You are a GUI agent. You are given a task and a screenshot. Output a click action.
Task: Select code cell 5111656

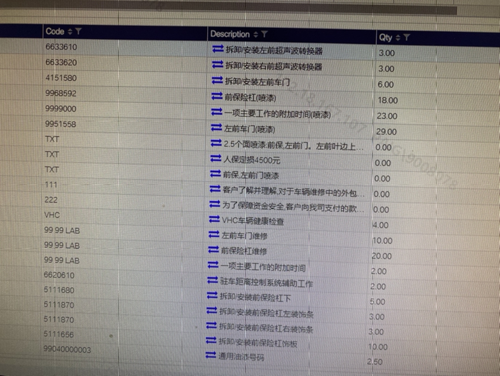[x=59, y=334]
